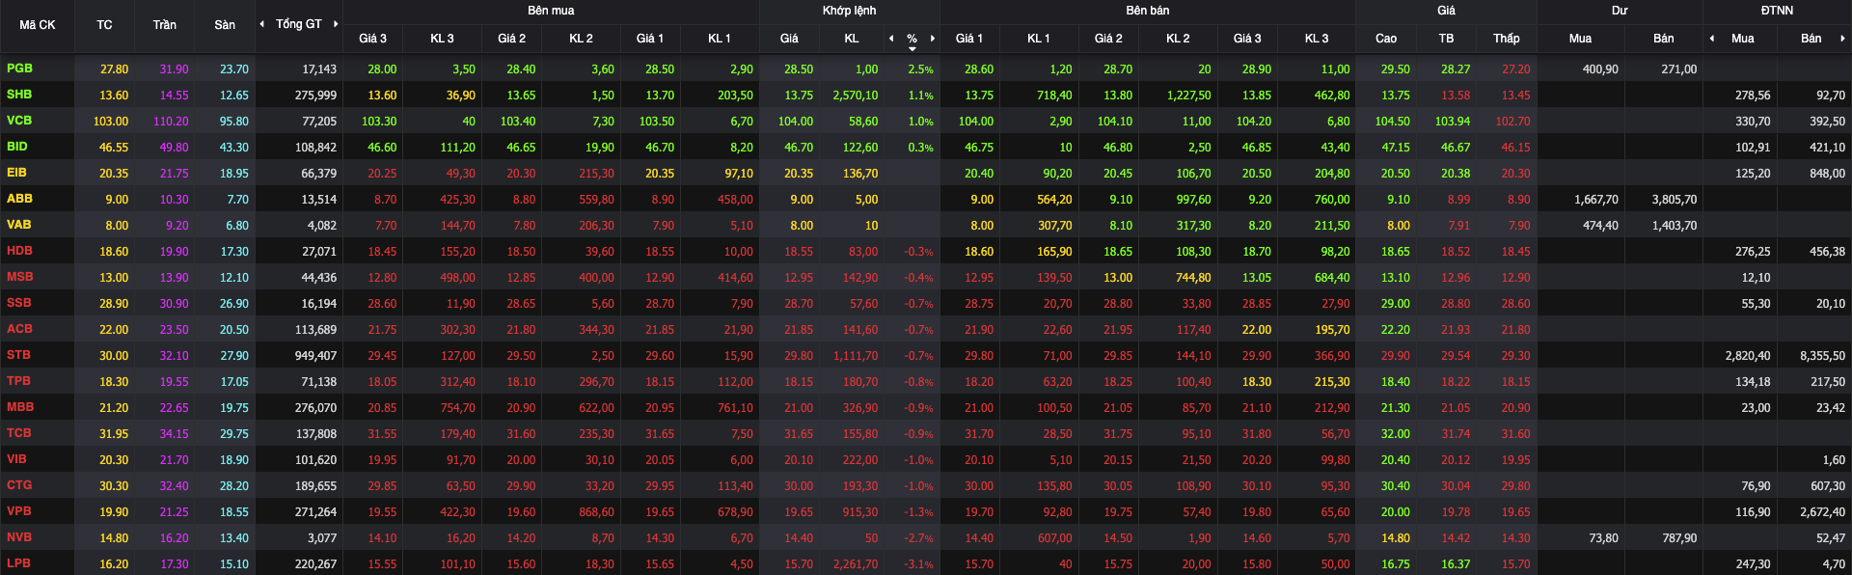Click SHB's total value 275,999
The width and height of the screenshot is (1852, 575).
click(315, 96)
